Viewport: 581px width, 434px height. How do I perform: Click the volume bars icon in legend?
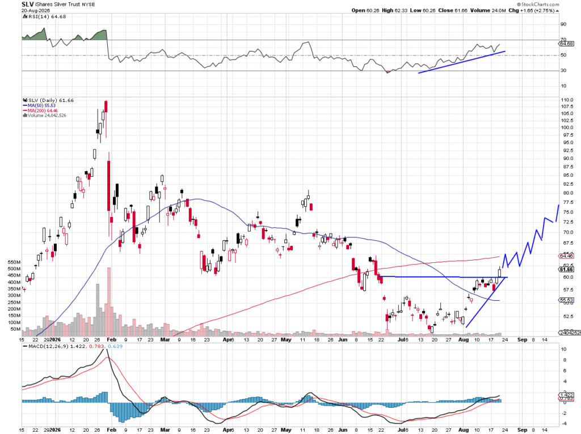[25, 116]
